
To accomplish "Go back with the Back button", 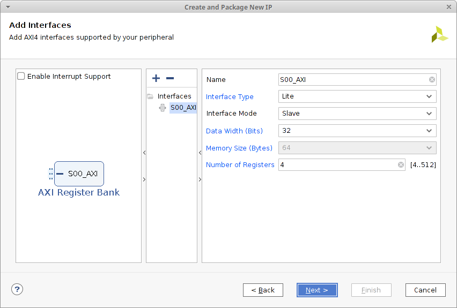I will (x=263, y=290).
